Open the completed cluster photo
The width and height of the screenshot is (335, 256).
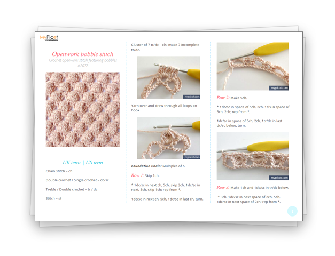[168, 138]
